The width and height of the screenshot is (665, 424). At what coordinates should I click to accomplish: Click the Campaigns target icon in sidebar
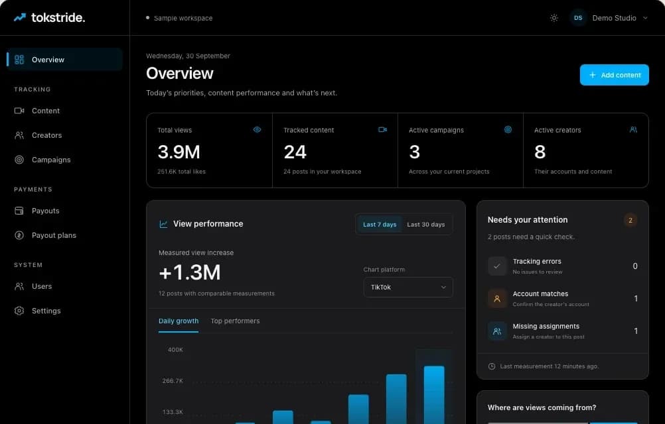point(19,160)
